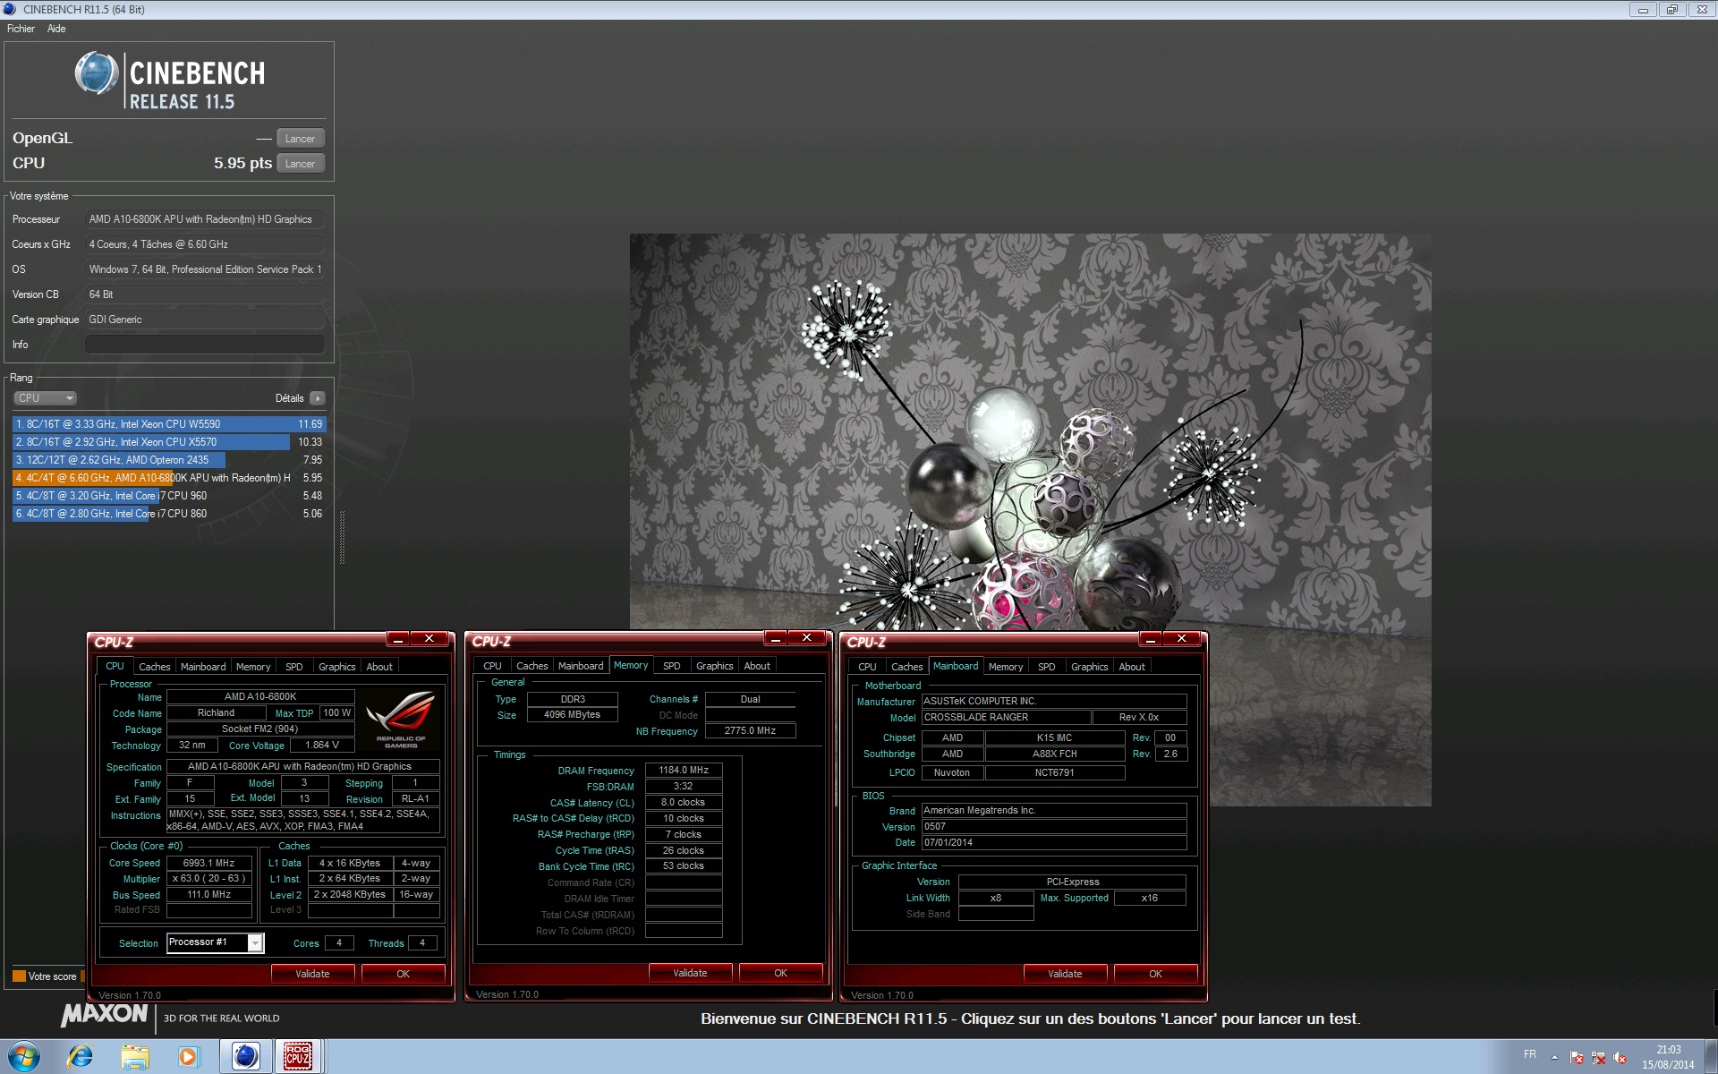The height and width of the screenshot is (1074, 1718).
Task: Click the ranking panel resize grip
Action: [342, 538]
